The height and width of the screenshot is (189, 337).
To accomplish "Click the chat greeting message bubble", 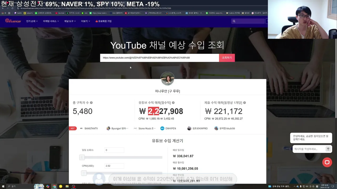I will [x=311, y=138].
